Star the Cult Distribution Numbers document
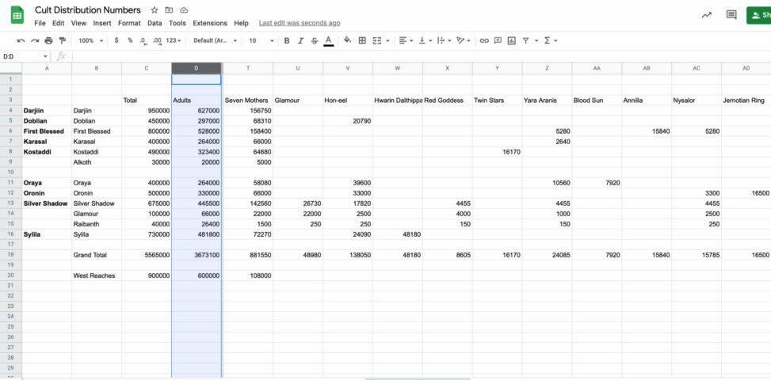This screenshot has height=380, width=771. pos(155,10)
